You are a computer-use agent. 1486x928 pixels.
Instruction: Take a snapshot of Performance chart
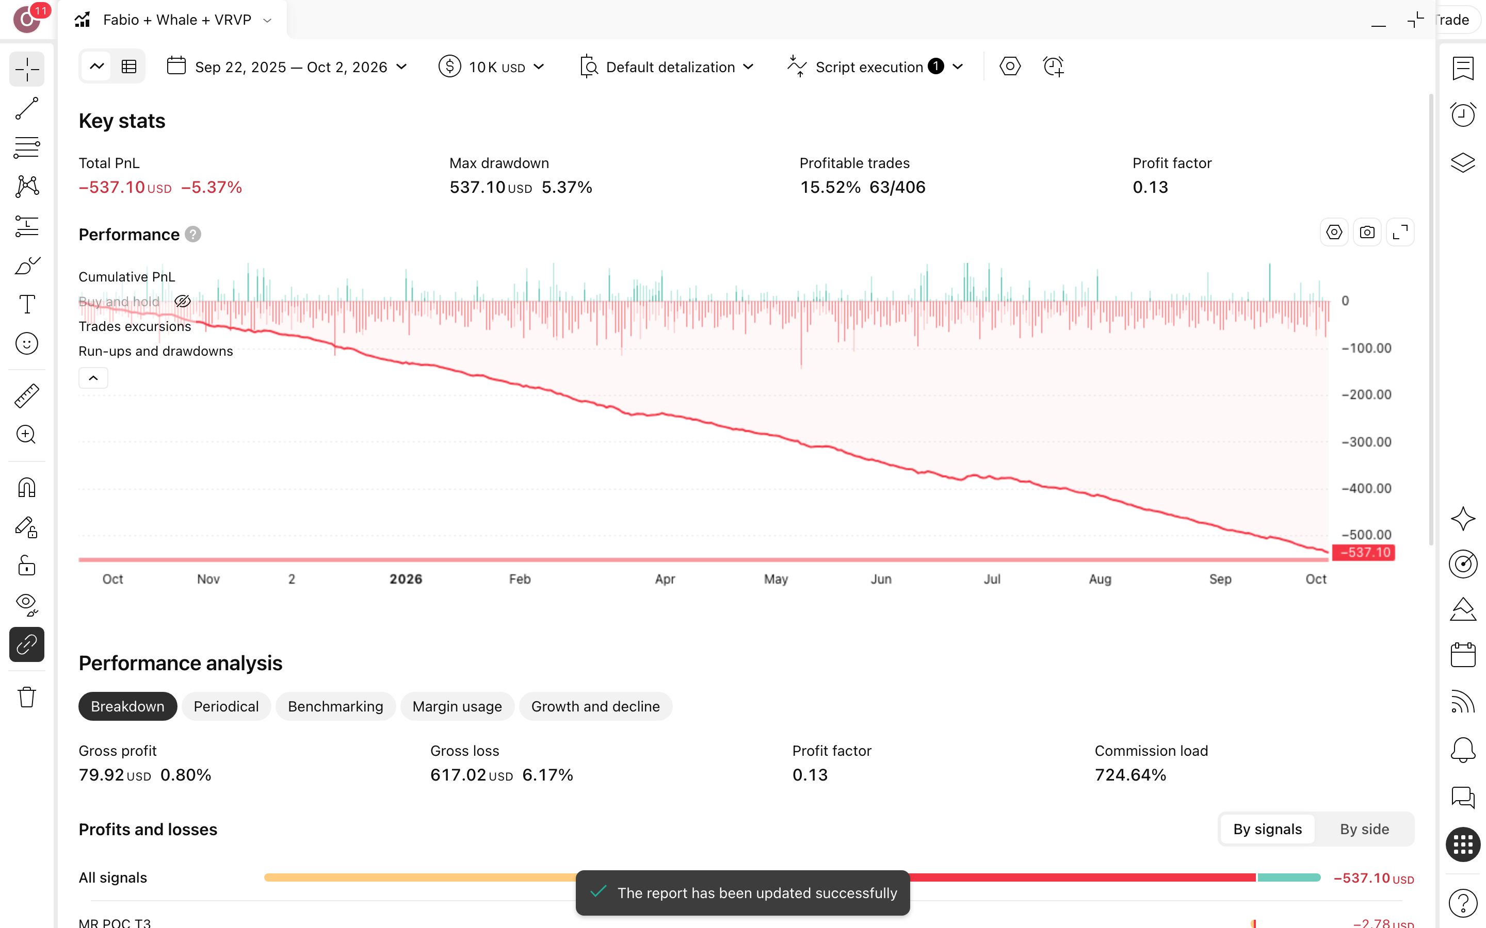tap(1367, 233)
